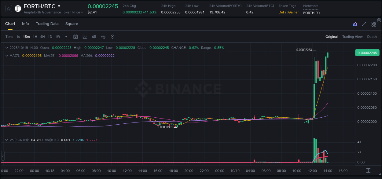This screenshot has width=382, height=179.
Task: Collapse the MA indicator row chevron
Action: (7, 55)
